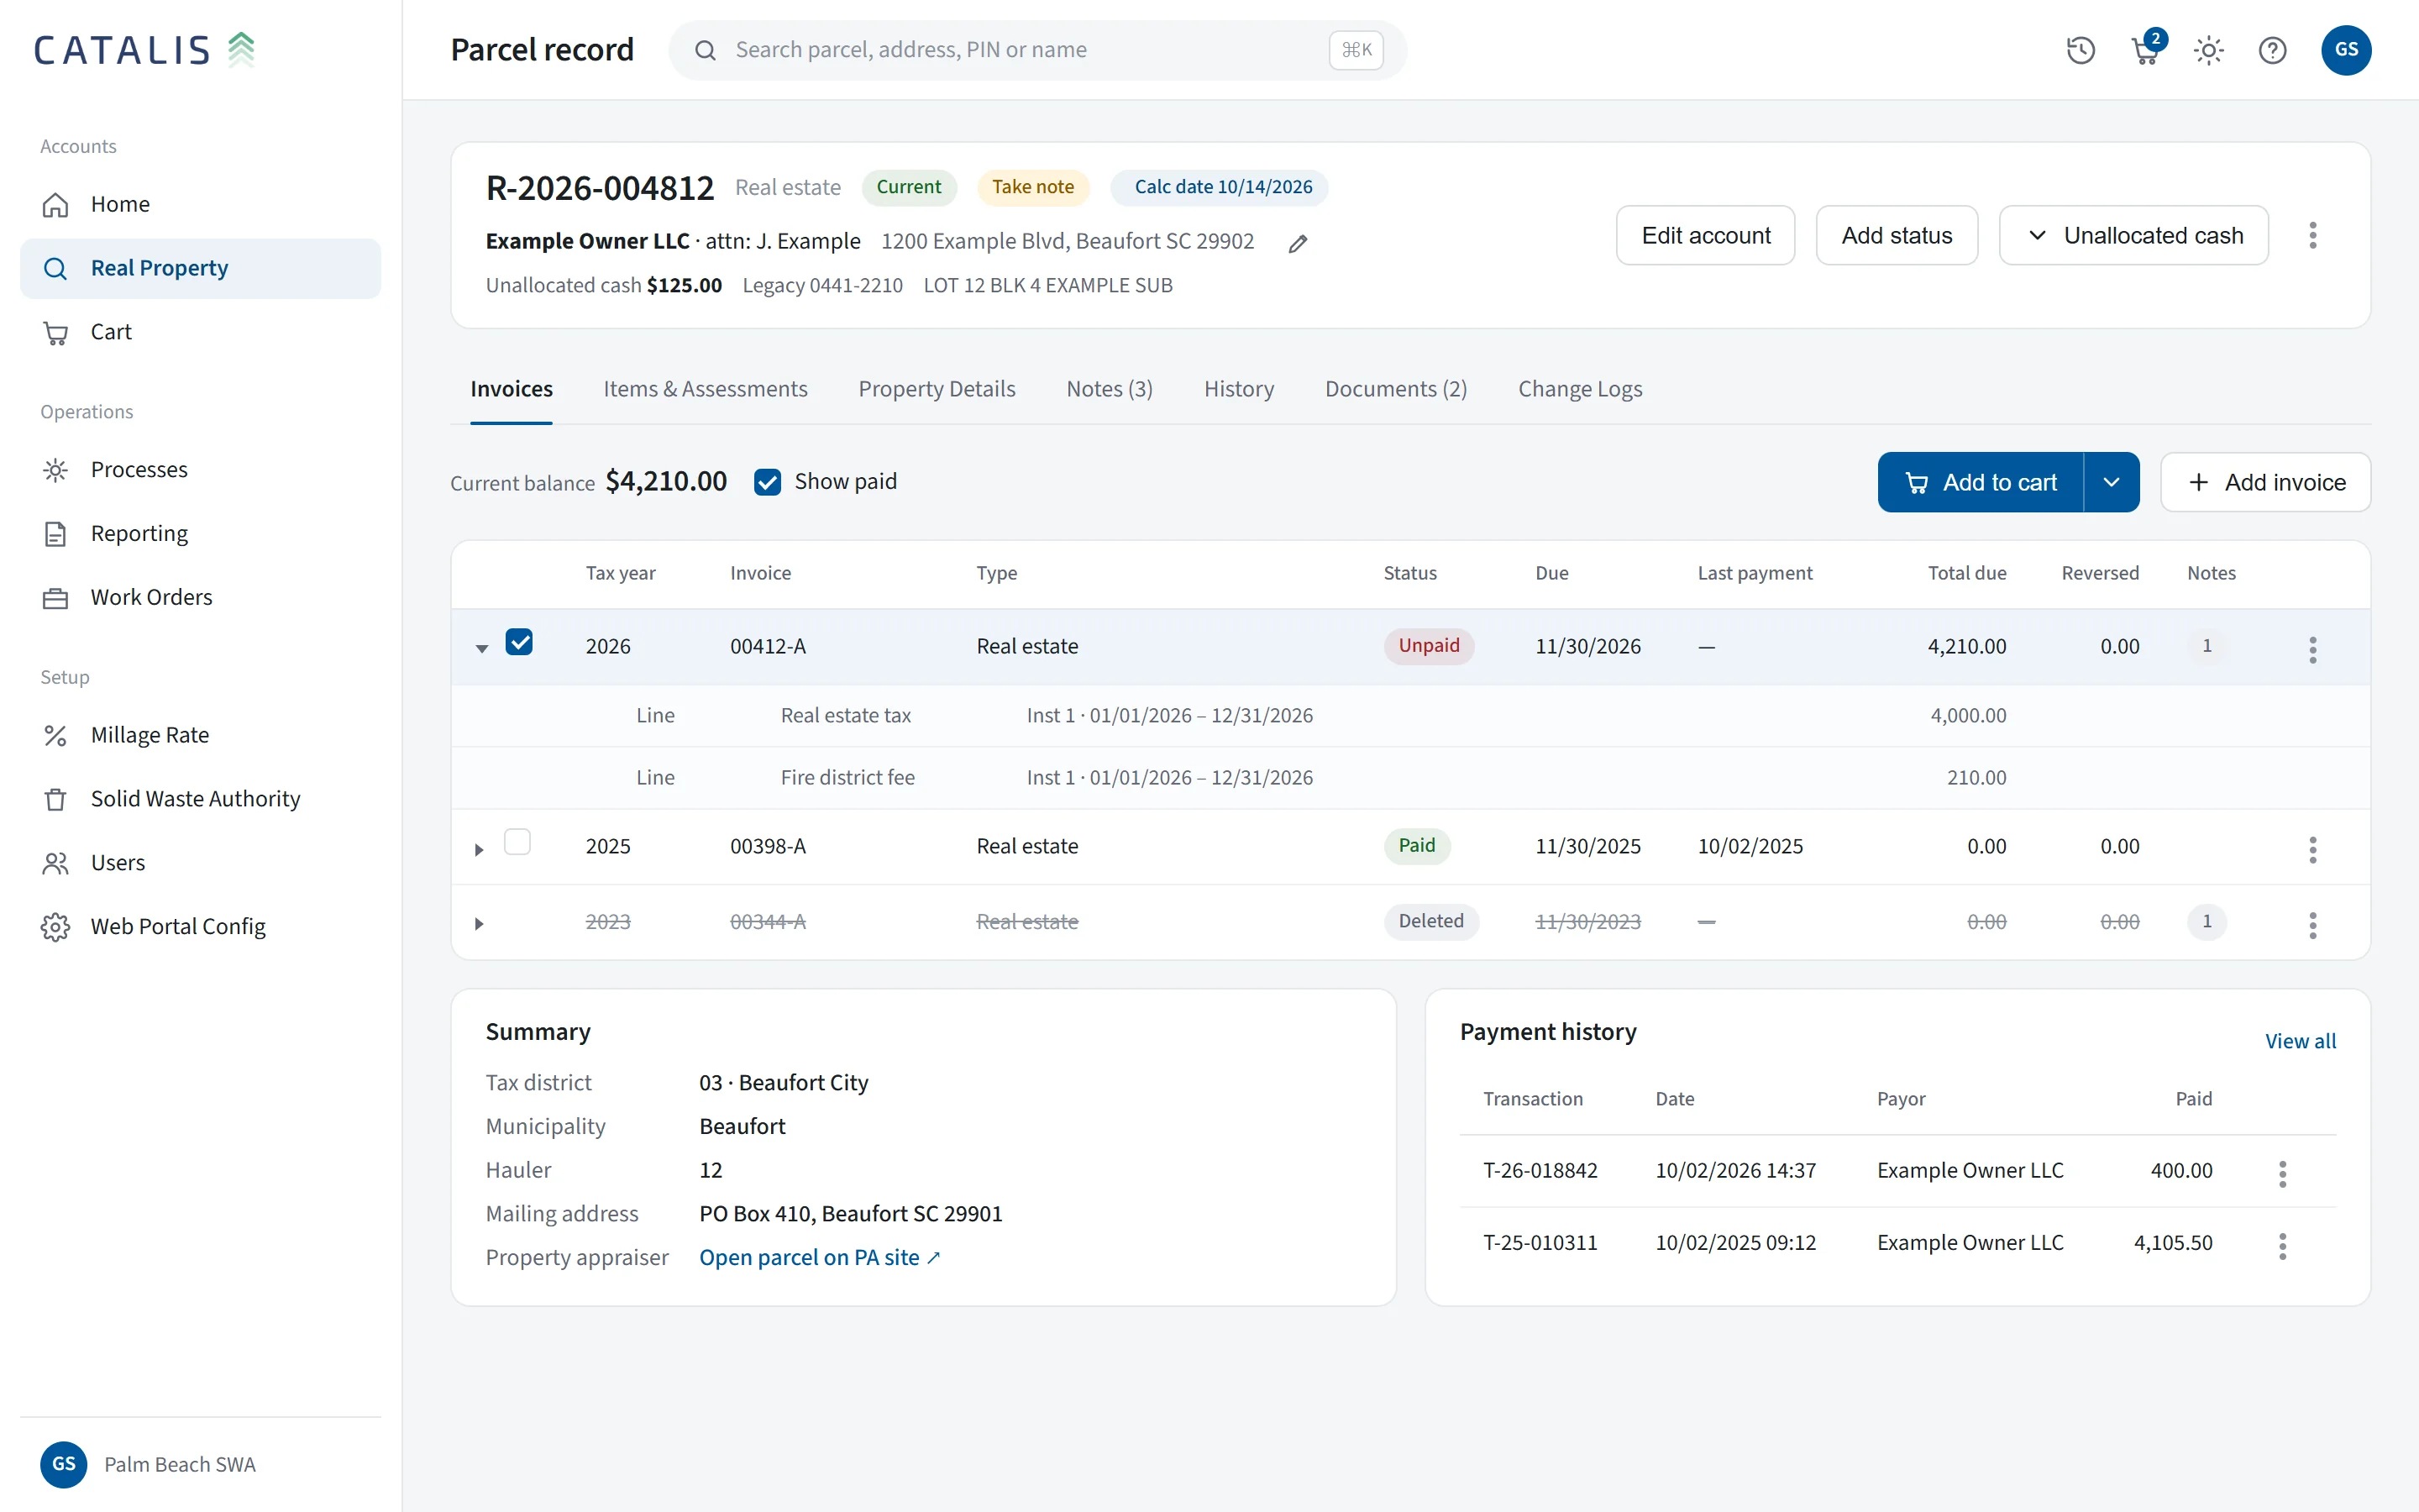Open actions for transaction T-25-010311
The image size is (2419, 1512).
2282,1245
